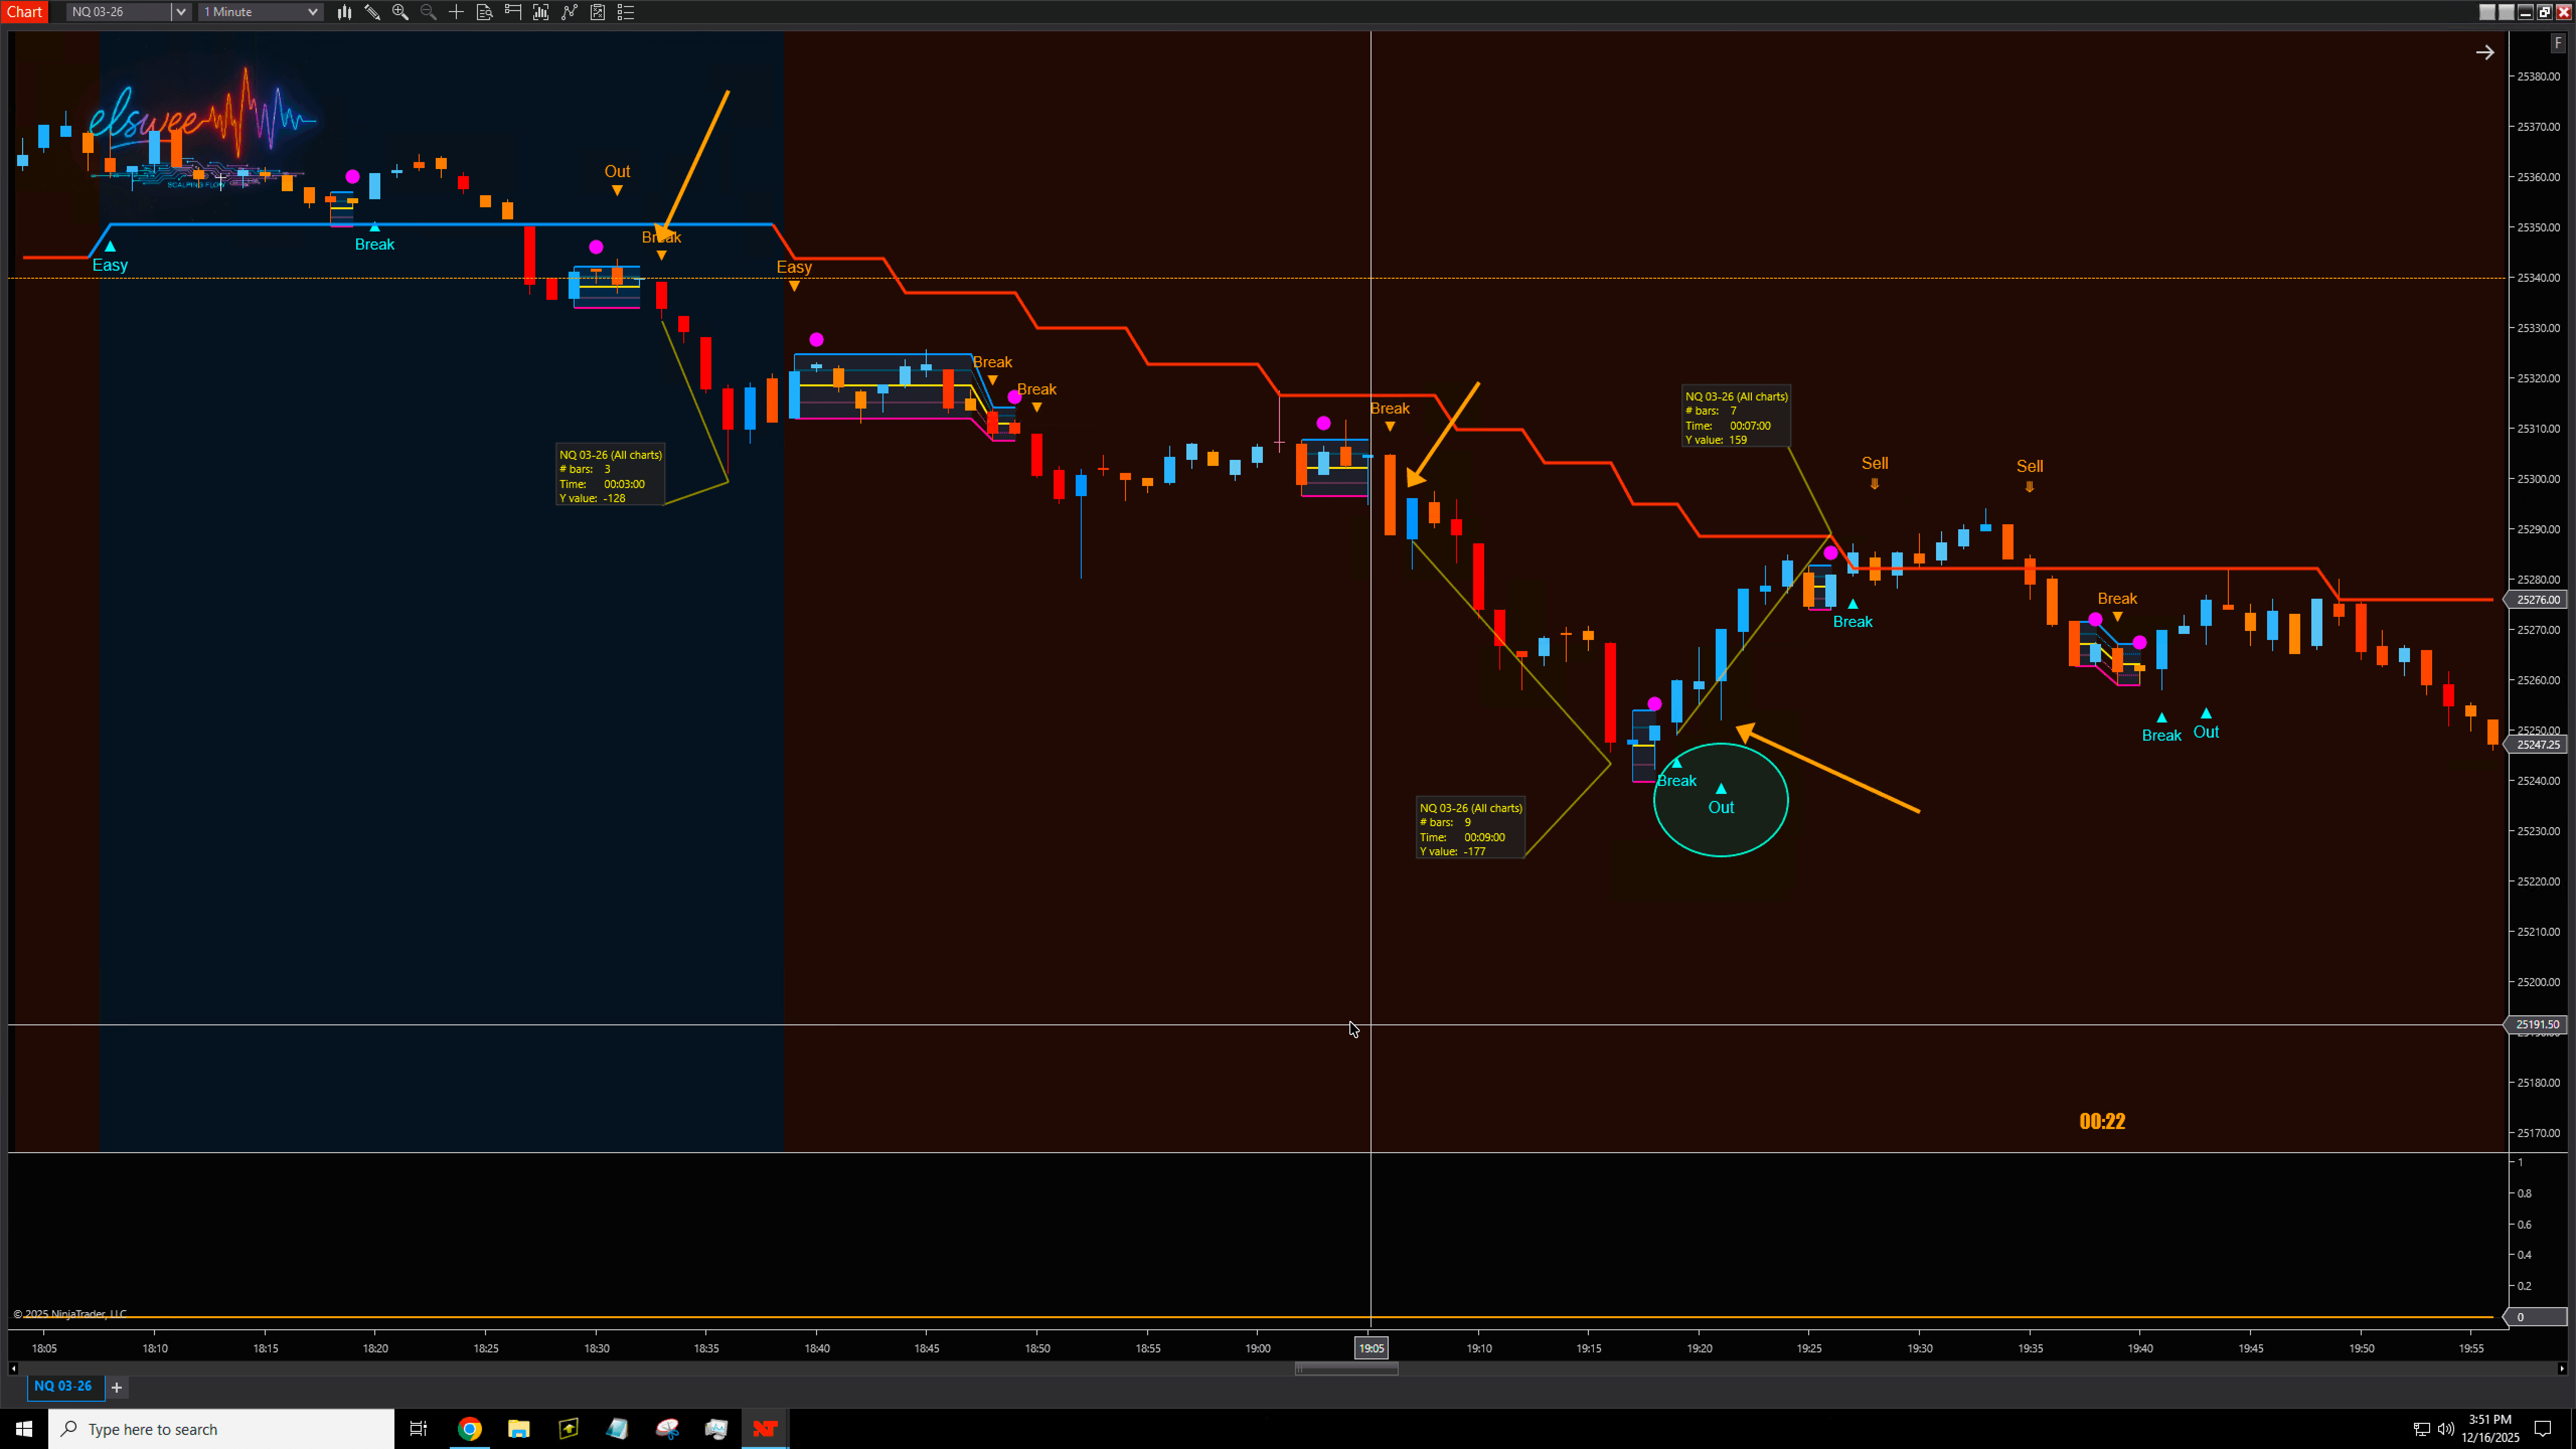Select the drawing tools pencil icon
Screen dimensions: 2576x1449
click(372, 12)
